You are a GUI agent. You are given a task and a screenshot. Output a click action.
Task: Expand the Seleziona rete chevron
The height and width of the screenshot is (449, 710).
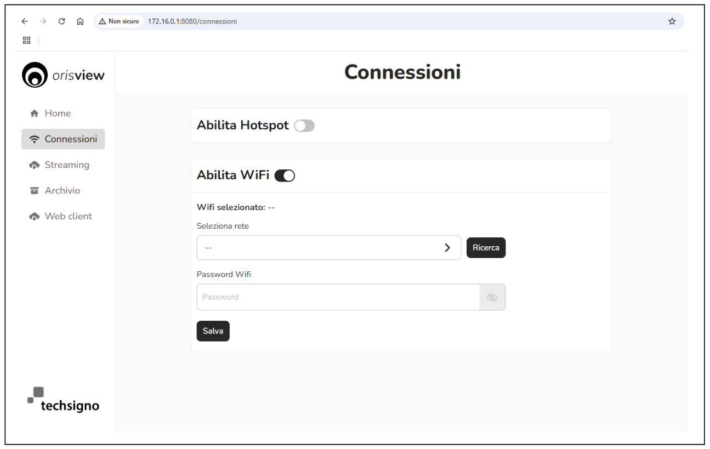coord(448,247)
